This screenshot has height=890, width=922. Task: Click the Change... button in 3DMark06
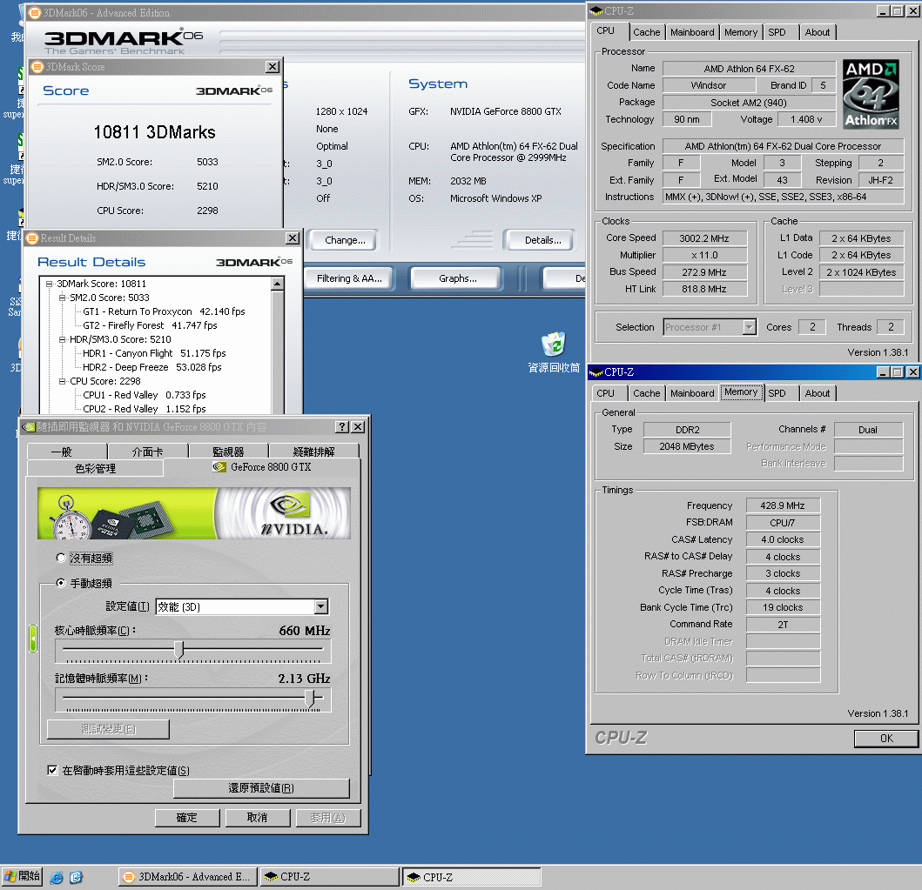[x=345, y=240]
